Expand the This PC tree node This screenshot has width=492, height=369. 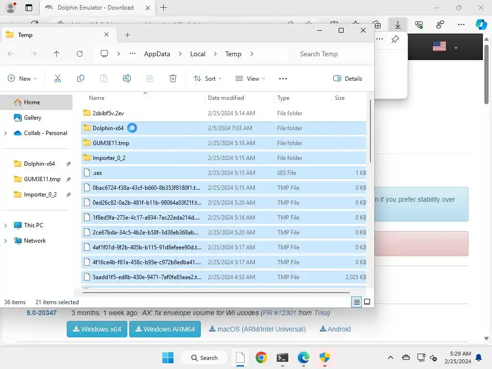pyautogui.click(x=5, y=225)
